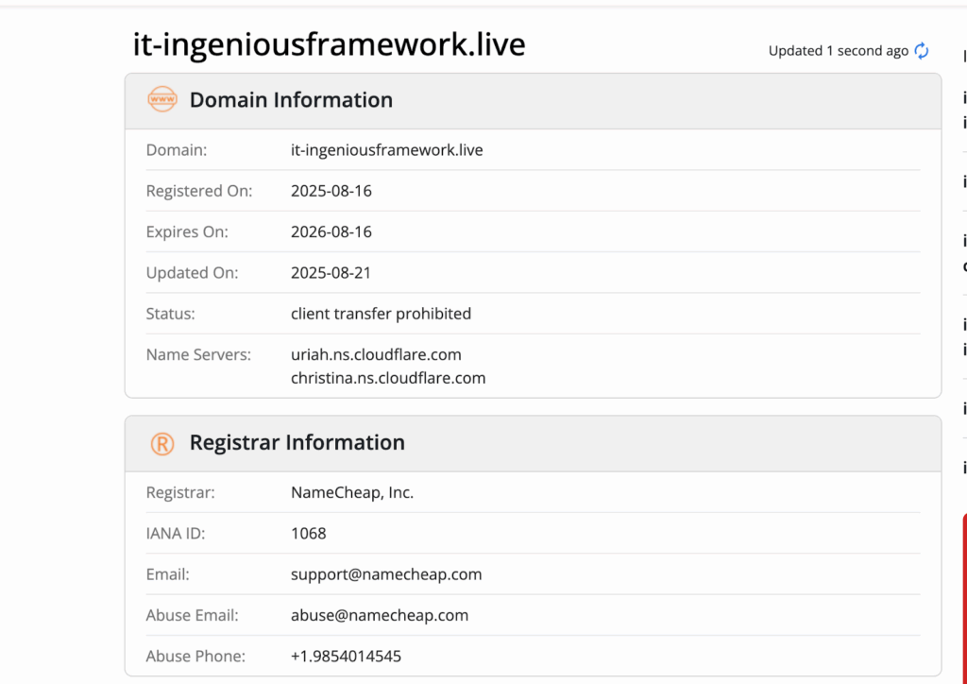Click the NameCheap, Inc. registrar name
Viewport: 967px width, 684px height.
point(352,492)
